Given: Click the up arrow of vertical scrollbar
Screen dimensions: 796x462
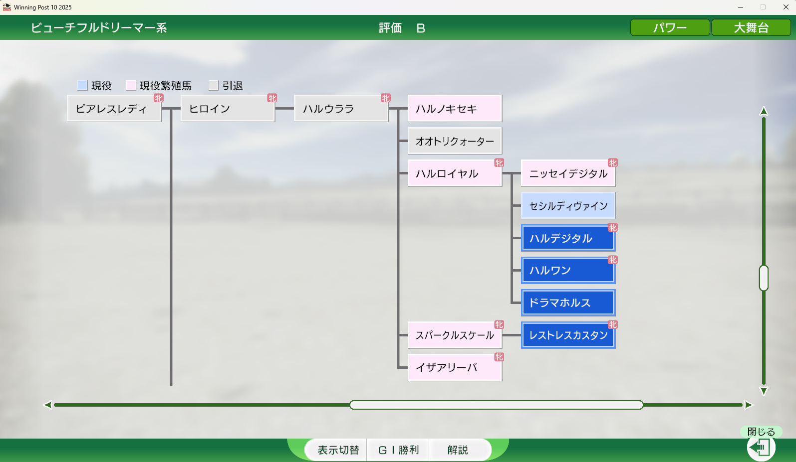Looking at the screenshot, I should pyautogui.click(x=764, y=111).
